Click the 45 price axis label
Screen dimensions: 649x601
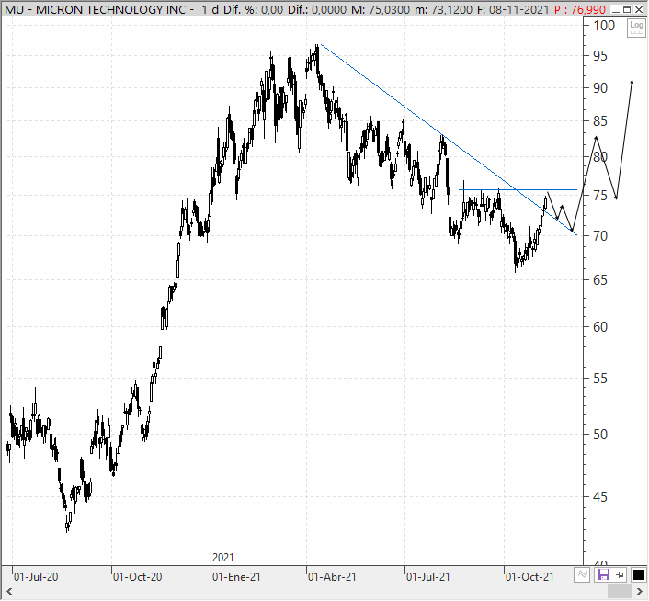[600, 496]
